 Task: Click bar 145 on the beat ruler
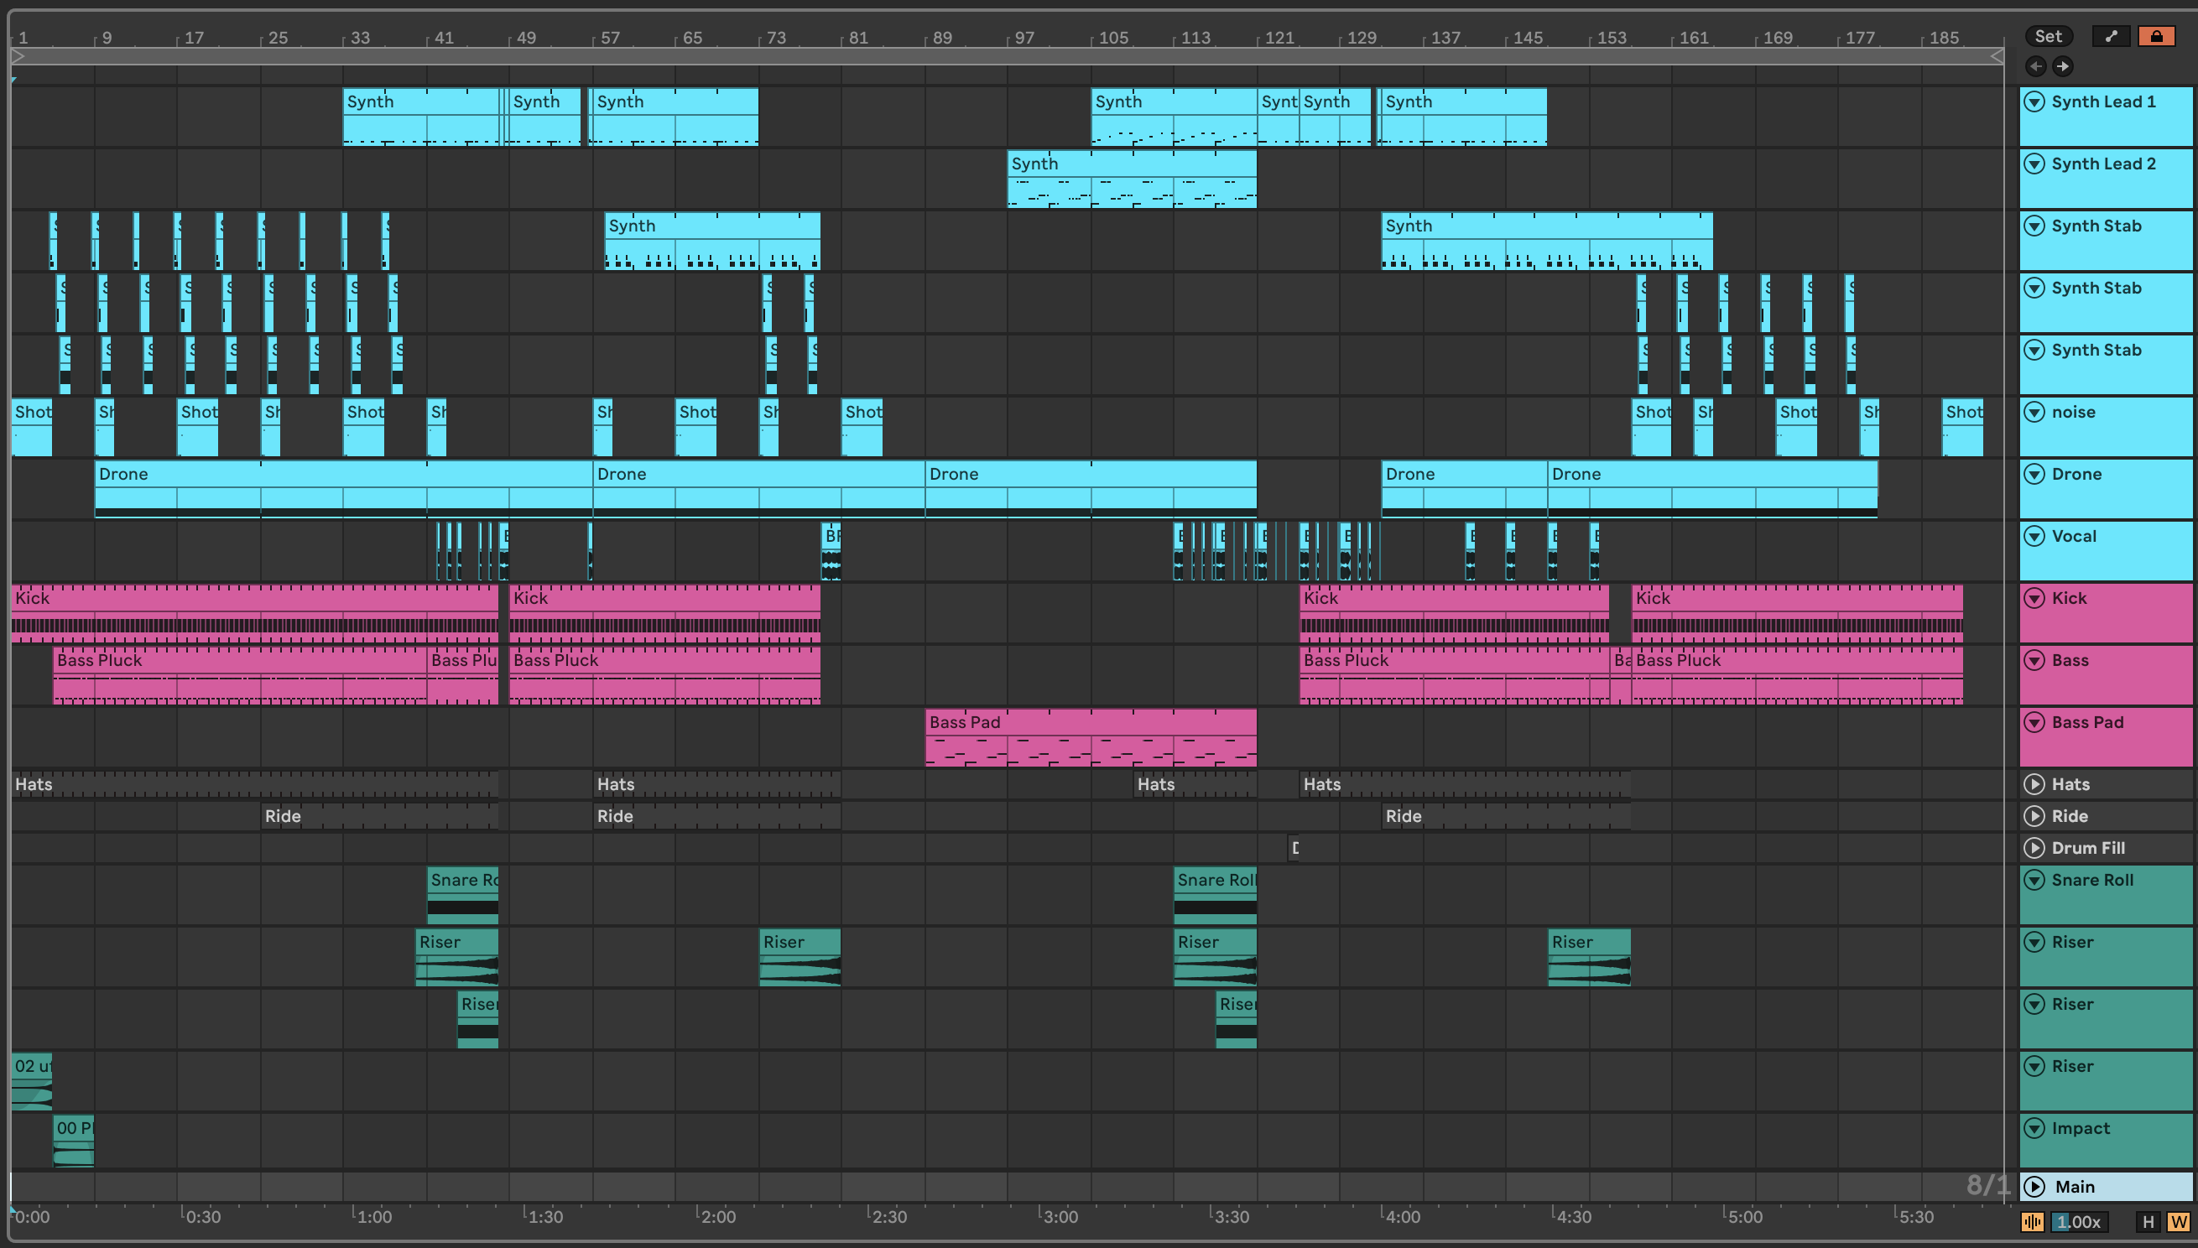point(1527,38)
